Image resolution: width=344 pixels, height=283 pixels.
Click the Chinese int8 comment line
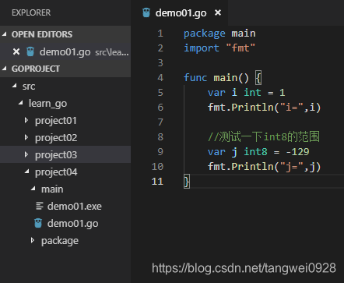pyautogui.click(x=264, y=137)
